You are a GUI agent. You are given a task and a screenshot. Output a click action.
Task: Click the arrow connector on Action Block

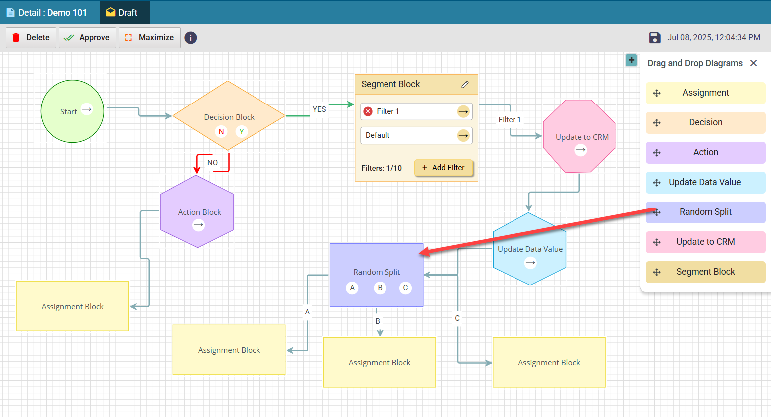click(198, 225)
